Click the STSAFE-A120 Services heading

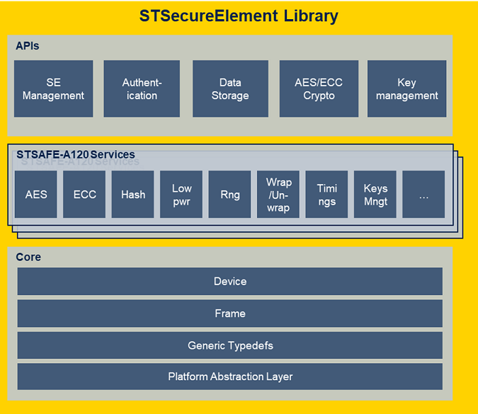tap(76, 154)
